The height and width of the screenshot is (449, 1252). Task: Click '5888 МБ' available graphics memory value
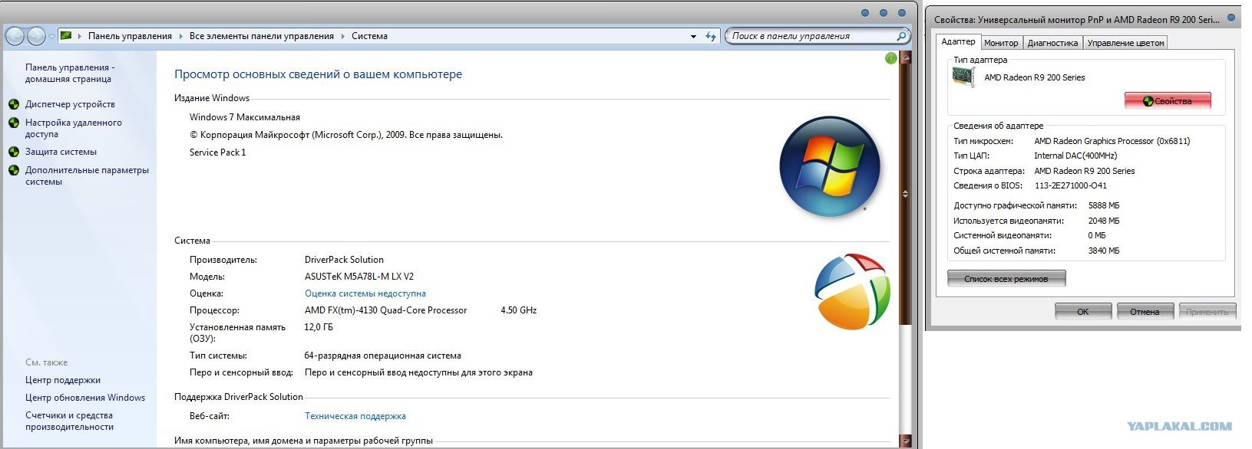pos(1104,205)
